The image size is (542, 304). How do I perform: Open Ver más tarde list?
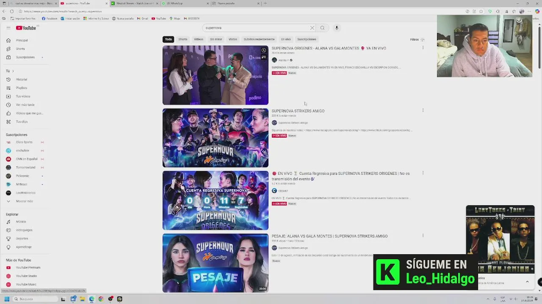[25, 105]
